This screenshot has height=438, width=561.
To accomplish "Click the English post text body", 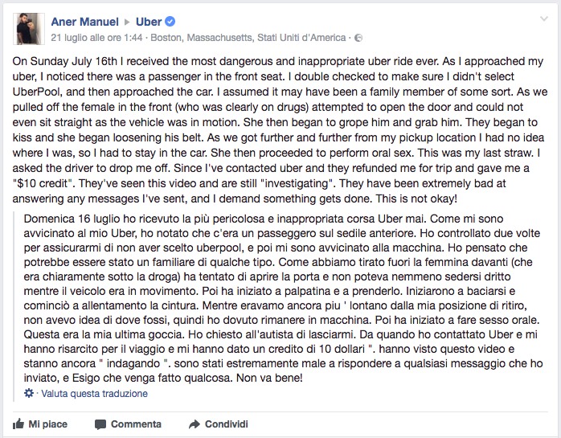I will click(280, 129).
